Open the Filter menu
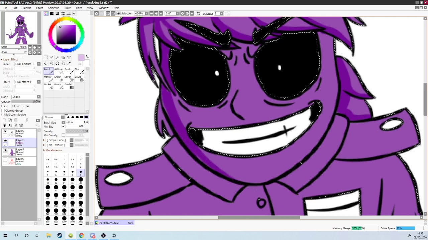 (79, 8)
